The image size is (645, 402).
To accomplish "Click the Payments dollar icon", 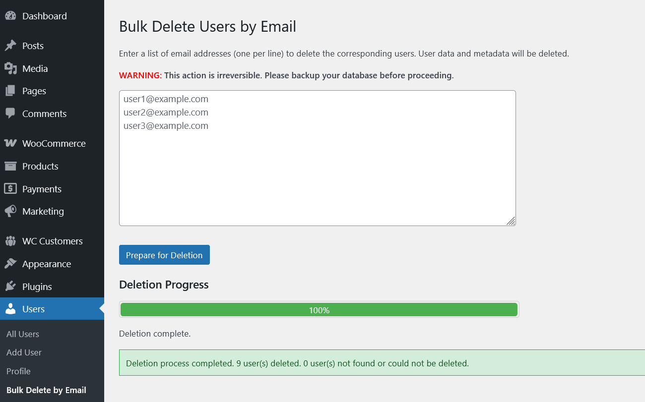I will coord(10,189).
